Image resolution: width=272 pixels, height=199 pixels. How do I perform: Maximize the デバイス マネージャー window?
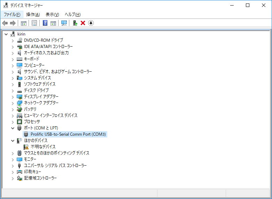tap(248, 5)
